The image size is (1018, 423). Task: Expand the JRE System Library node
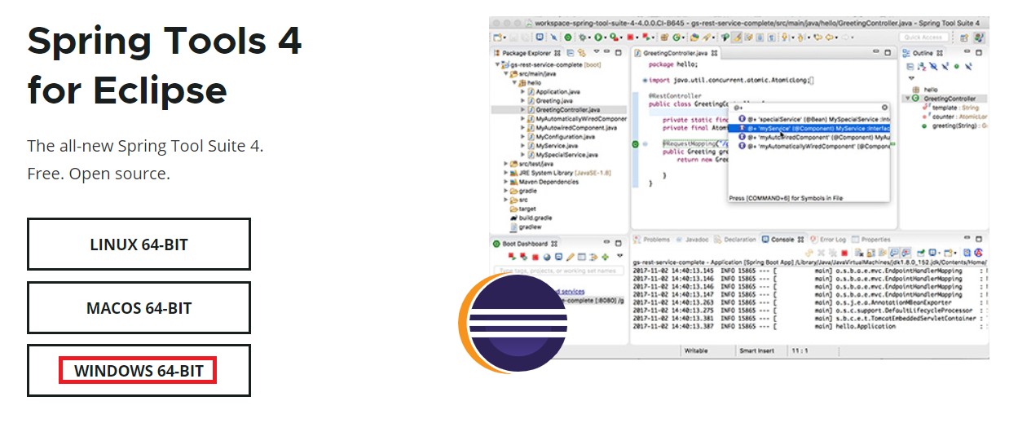[505, 172]
